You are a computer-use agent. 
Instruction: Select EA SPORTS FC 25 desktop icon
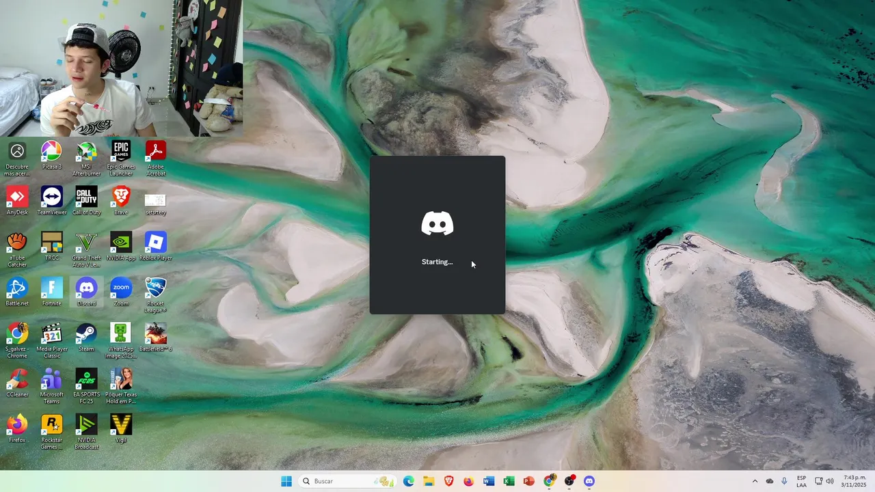(x=86, y=387)
